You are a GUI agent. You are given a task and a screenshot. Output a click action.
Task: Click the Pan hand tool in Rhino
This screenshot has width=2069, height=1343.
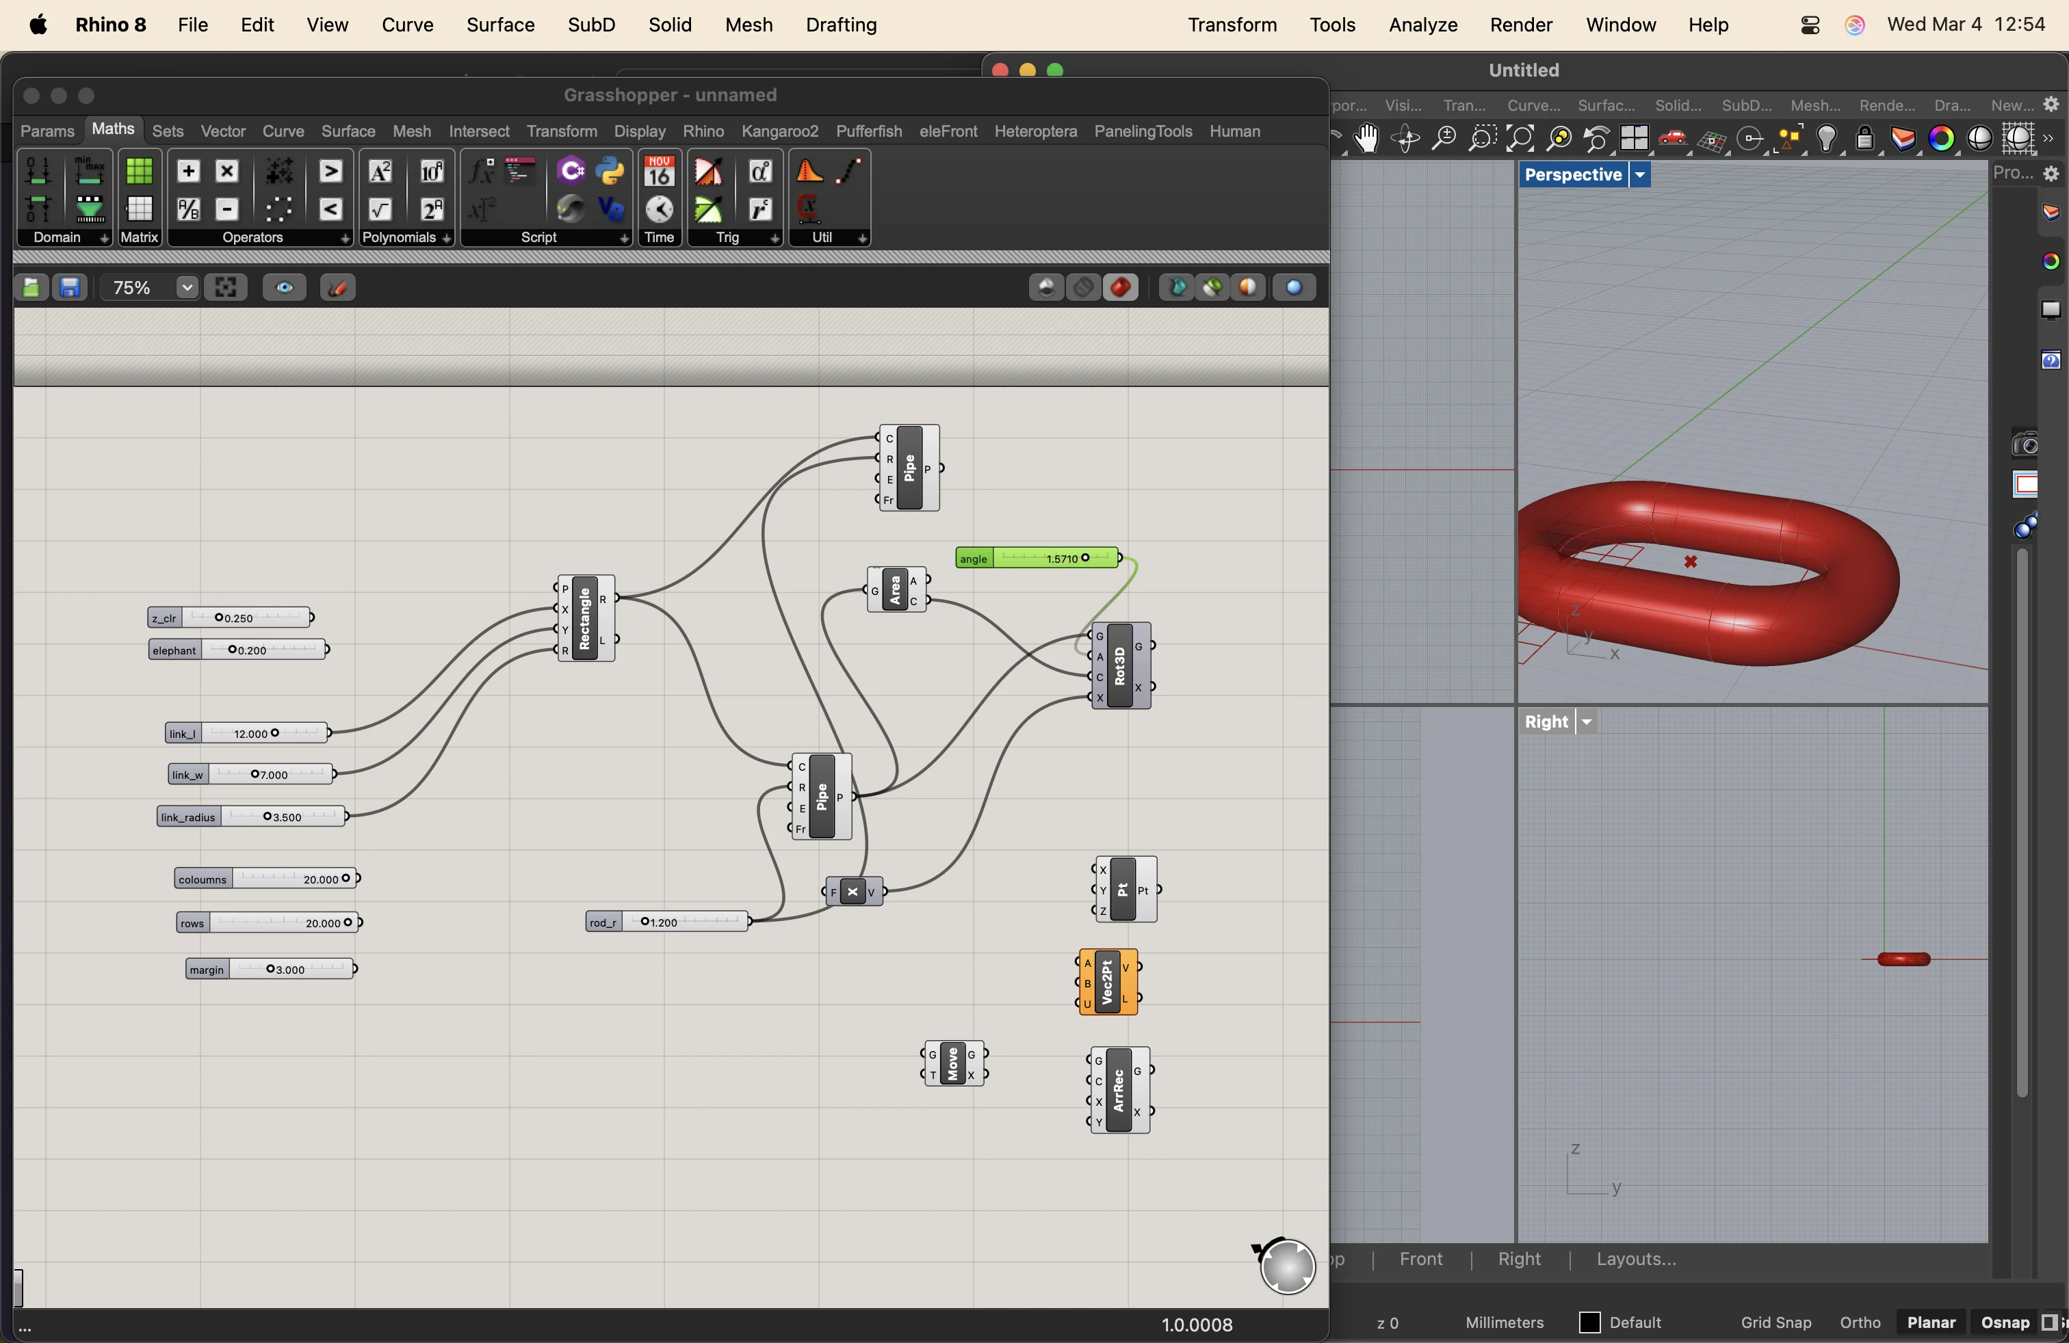click(1366, 139)
